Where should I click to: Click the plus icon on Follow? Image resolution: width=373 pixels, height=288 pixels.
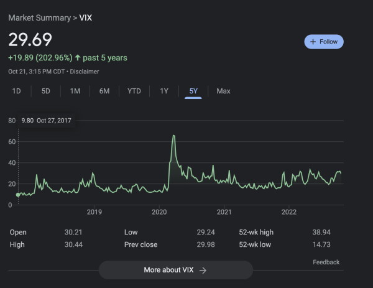point(314,42)
